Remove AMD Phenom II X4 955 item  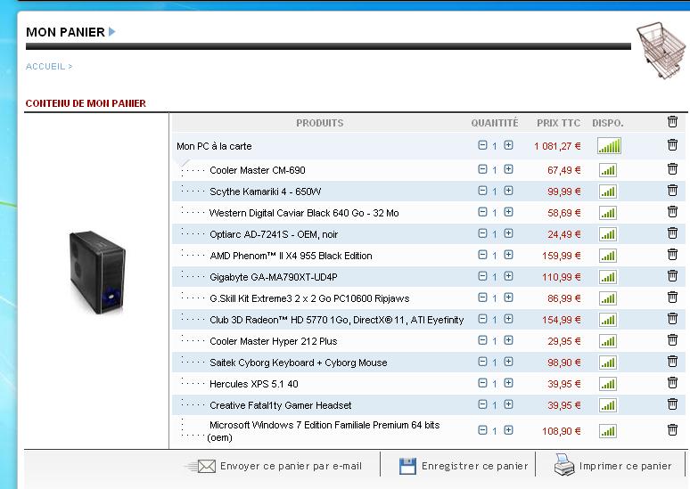[x=672, y=254]
